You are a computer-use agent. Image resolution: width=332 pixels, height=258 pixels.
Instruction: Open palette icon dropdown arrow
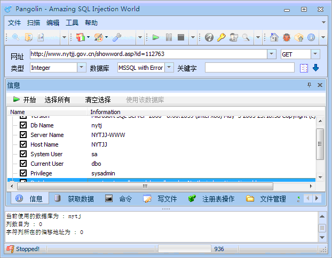coord(107,37)
